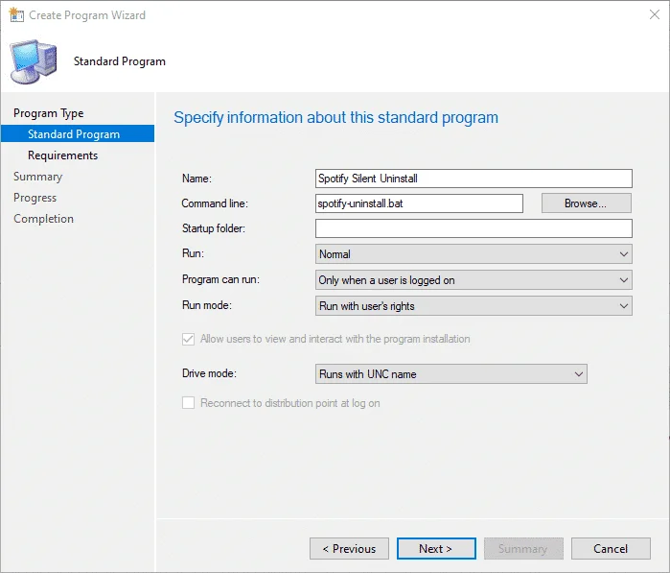Select Standard Program step in sidebar
This screenshot has width=670, height=573.
pyautogui.click(x=78, y=134)
